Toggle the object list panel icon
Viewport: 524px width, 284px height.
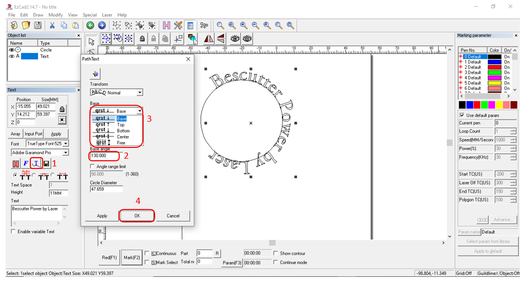click(x=190, y=25)
